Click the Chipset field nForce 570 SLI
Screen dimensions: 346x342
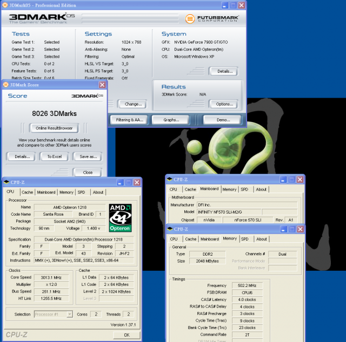click(x=248, y=220)
